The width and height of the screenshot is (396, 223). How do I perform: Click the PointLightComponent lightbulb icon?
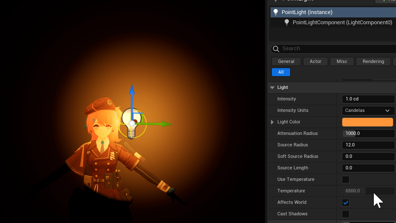point(287,23)
